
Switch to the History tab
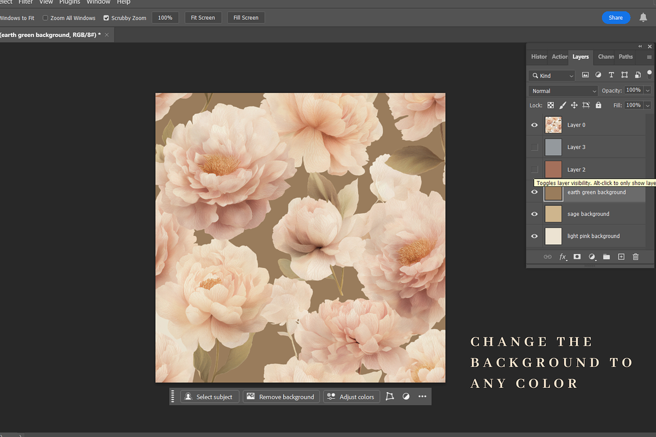click(539, 57)
